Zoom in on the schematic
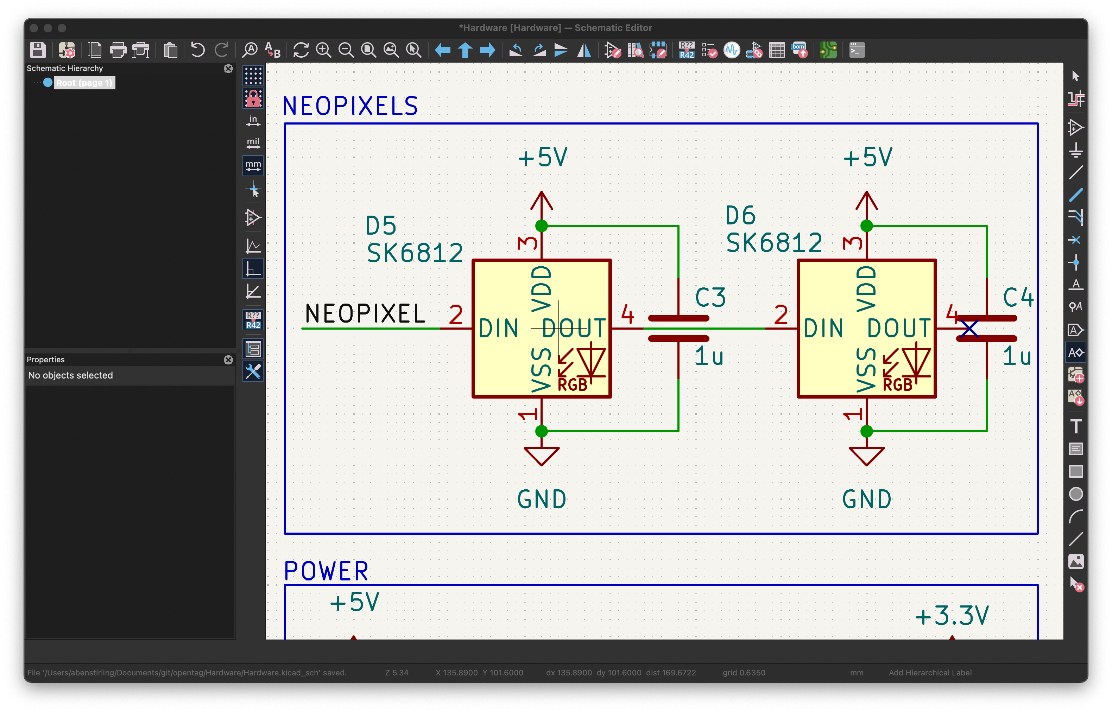The image size is (1112, 712). (324, 50)
